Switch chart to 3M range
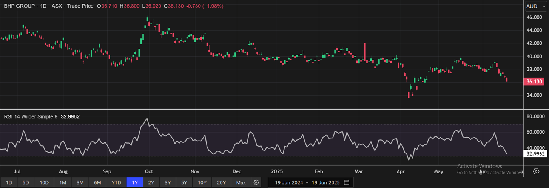Image resolution: width=549 pixels, height=188 pixels. tap(80, 183)
